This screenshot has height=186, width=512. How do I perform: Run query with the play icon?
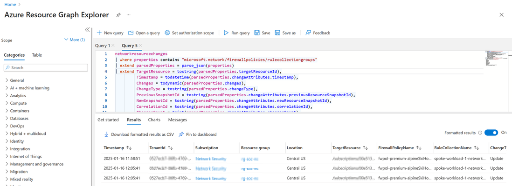tap(226, 33)
